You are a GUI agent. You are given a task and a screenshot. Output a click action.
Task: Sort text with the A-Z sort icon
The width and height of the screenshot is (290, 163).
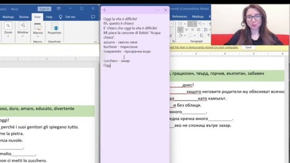point(202,35)
